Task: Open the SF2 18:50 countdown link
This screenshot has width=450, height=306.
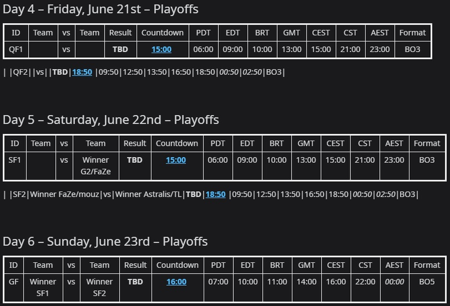Action: [215, 194]
